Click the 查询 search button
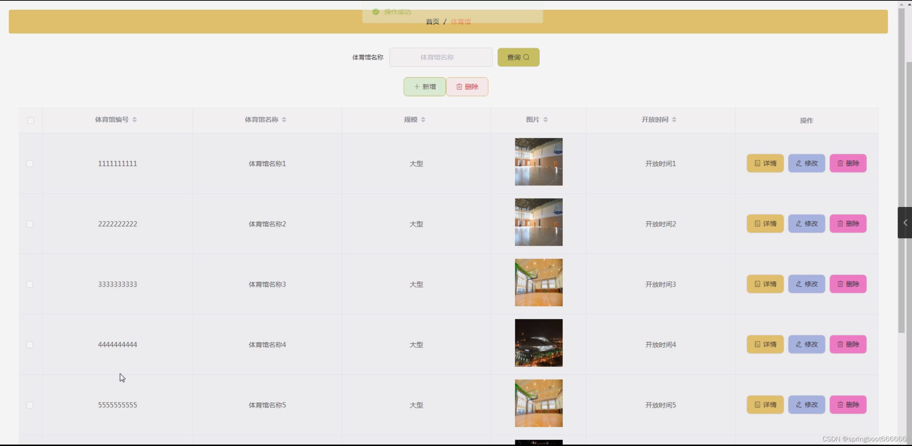 518,57
